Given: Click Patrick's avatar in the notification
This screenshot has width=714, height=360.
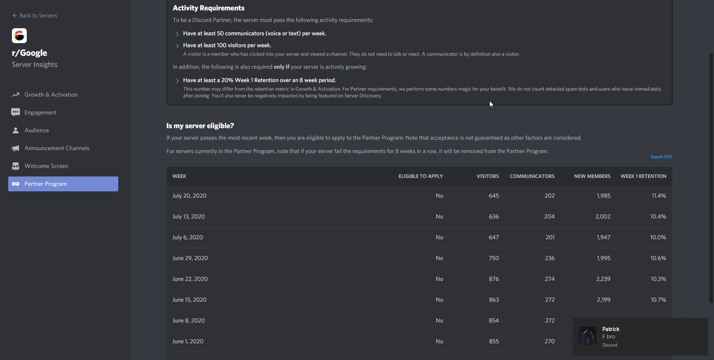Looking at the screenshot, I should click(588, 336).
